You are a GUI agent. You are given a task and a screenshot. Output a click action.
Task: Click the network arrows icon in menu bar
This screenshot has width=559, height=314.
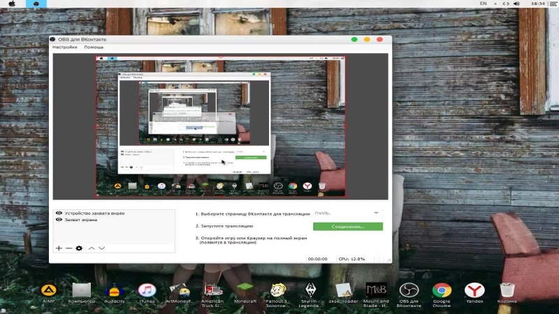[x=506, y=3]
